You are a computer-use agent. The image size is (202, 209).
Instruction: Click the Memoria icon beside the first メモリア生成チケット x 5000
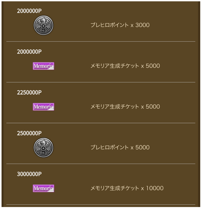pyautogui.click(x=43, y=66)
